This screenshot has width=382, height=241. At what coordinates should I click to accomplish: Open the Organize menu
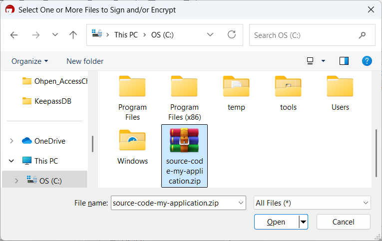coord(30,61)
